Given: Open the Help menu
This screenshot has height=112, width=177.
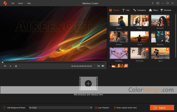Looking at the screenshot, I should [29, 3].
